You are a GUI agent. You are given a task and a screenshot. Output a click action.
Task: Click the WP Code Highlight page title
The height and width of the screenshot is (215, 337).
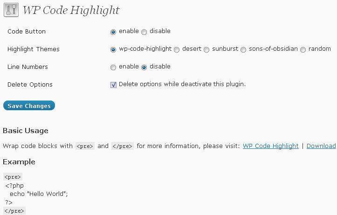[x=71, y=10]
